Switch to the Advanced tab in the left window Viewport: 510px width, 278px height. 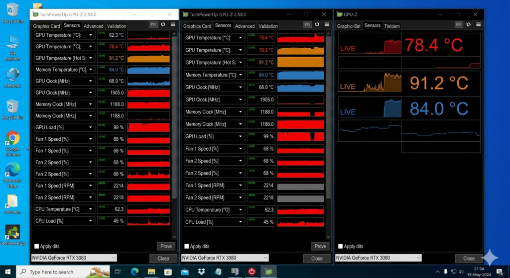(93, 26)
